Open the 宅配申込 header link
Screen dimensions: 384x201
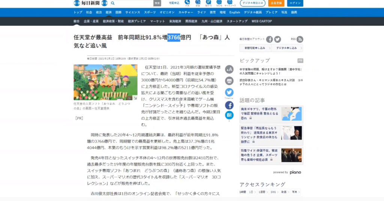(174, 3)
